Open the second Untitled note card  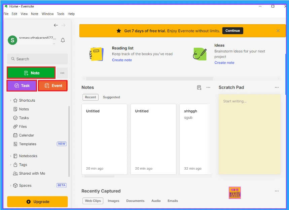click(x=153, y=139)
